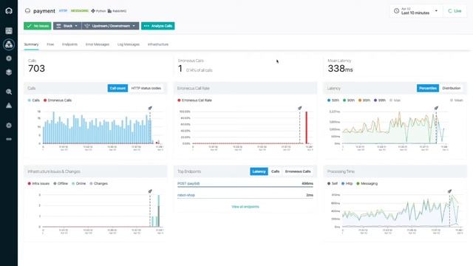473x266 pixels.
Task: Open the circled Applications icon in the sidebar
Action: coord(9,44)
